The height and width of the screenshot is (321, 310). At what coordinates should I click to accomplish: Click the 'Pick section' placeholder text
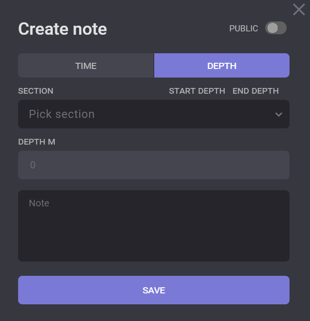pyautogui.click(x=61, y=114)
